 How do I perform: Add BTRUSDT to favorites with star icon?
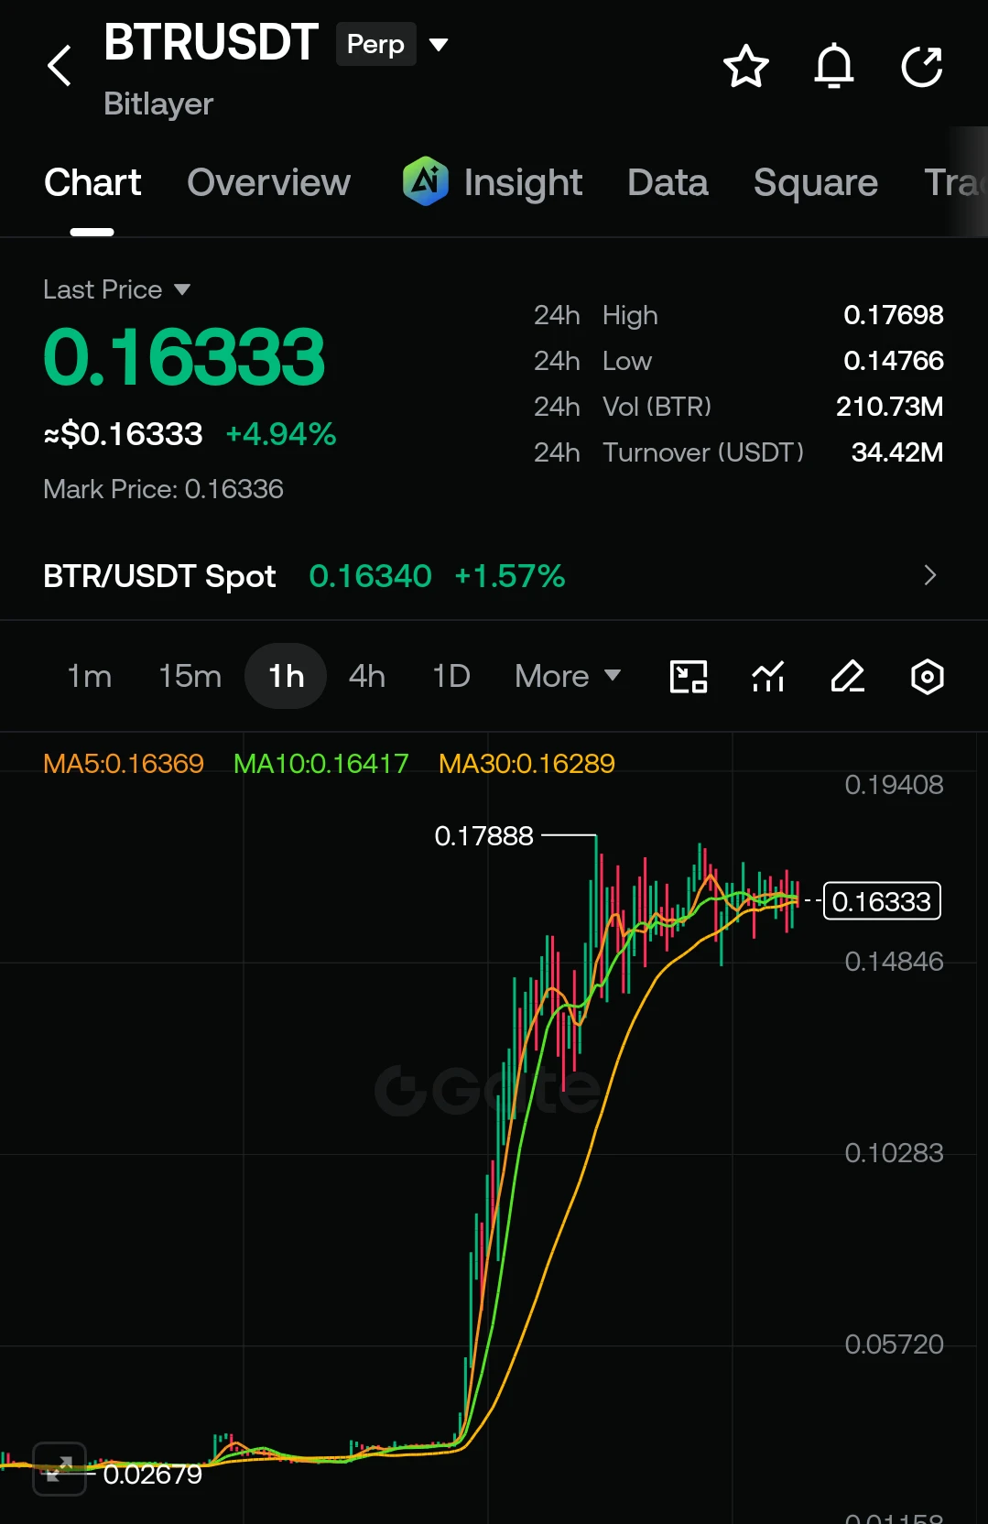point(745,66)
